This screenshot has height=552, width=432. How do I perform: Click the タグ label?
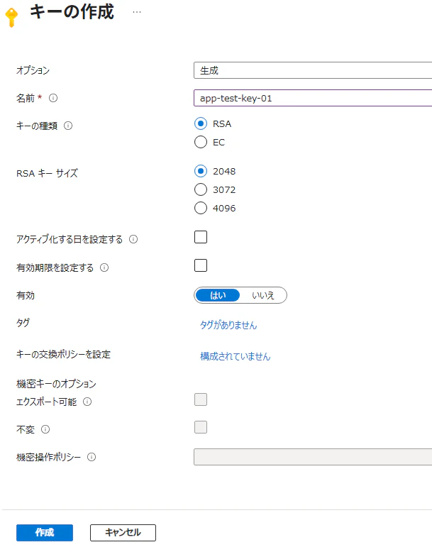click(x=23, y=322)
